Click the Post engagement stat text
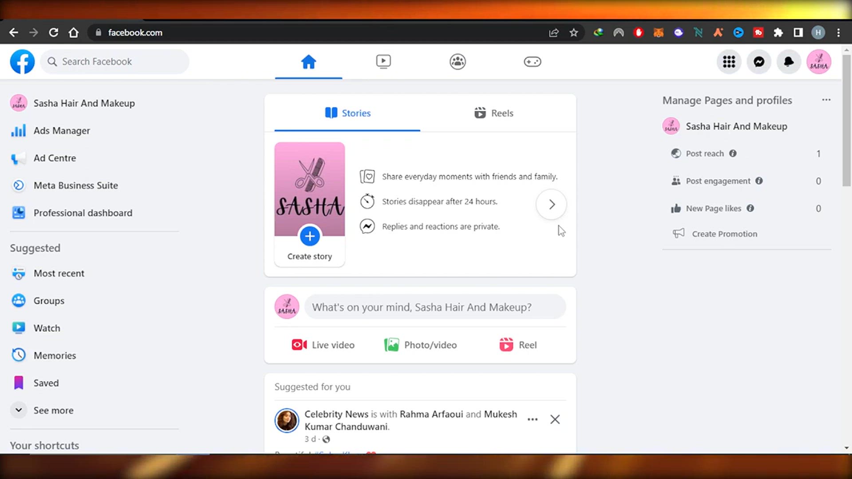Screen dimensions: 852x479 point(718,181)
